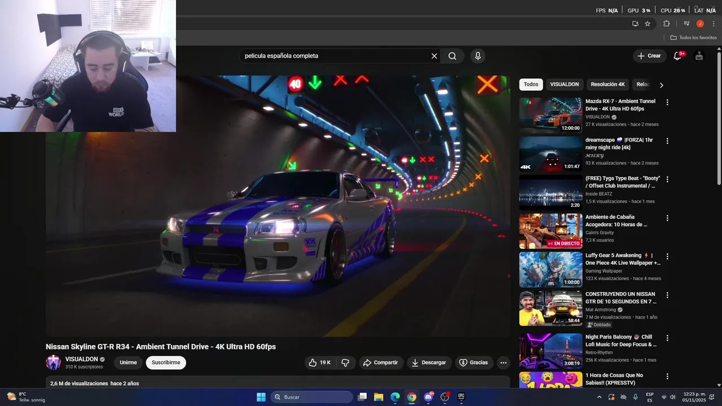Open the Chrome extensions puzzle icon
The width and height of the screenshot is (722, 406).
666,24
